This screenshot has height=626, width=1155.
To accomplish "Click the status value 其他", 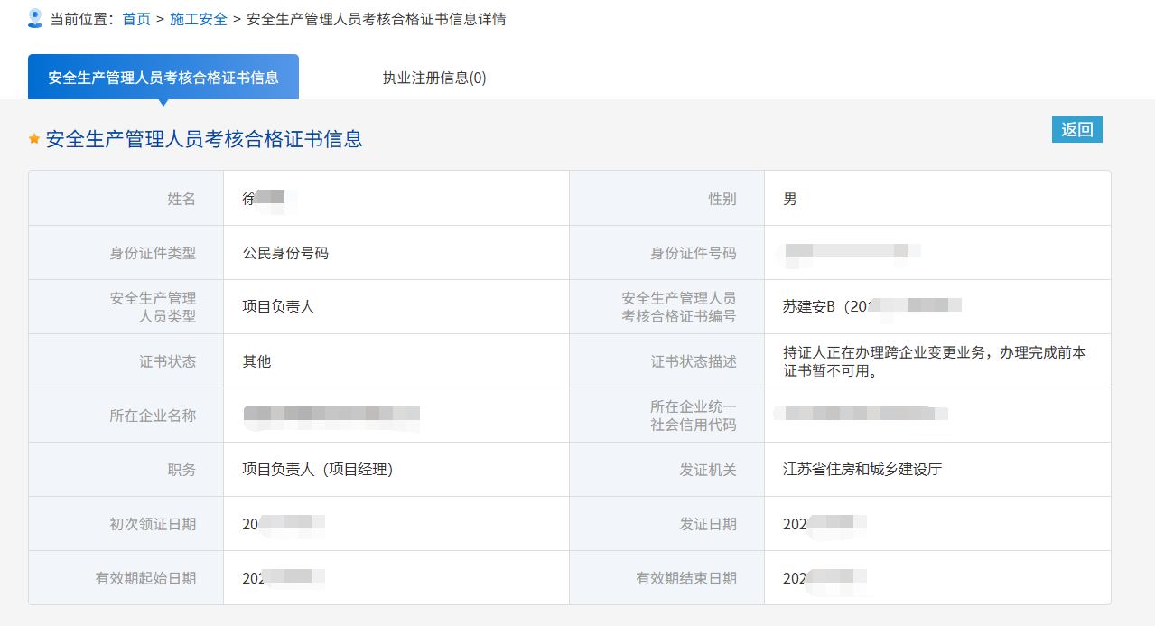I will click(x=256, y=361).
